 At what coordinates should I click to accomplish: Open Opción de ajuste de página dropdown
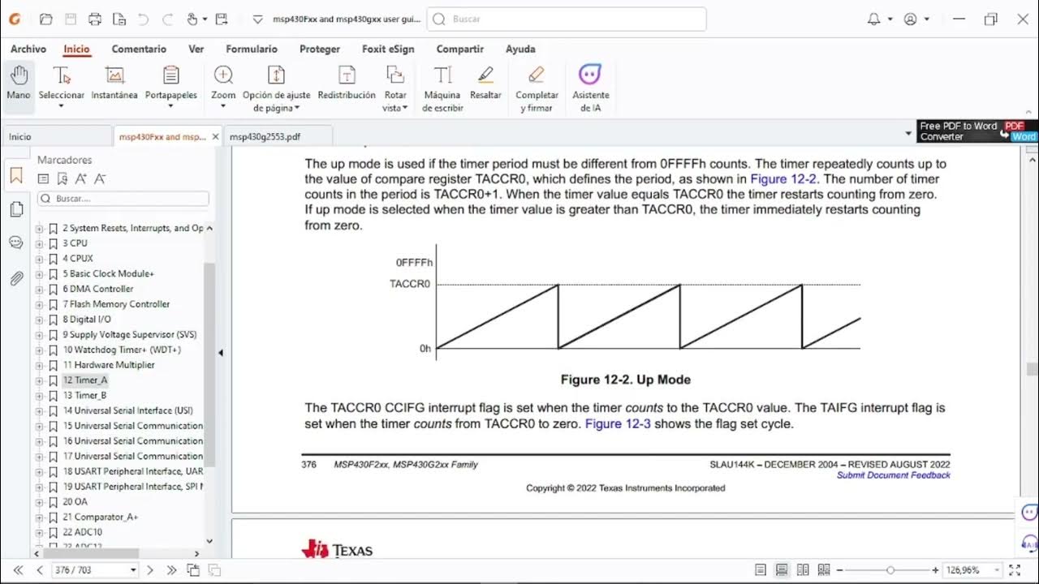[296, 108]
